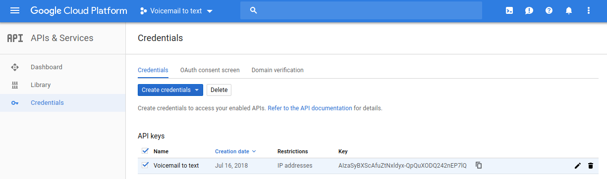This screenshot has width=607, height=179.
Task: Click the Google Cloud Platform logo
Action: [79, 11]
